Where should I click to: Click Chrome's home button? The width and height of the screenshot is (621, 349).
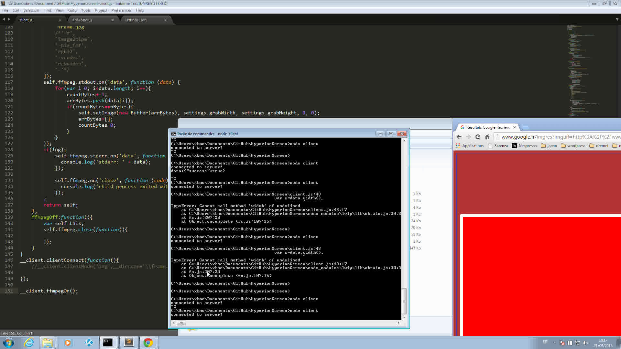[487, 137]
